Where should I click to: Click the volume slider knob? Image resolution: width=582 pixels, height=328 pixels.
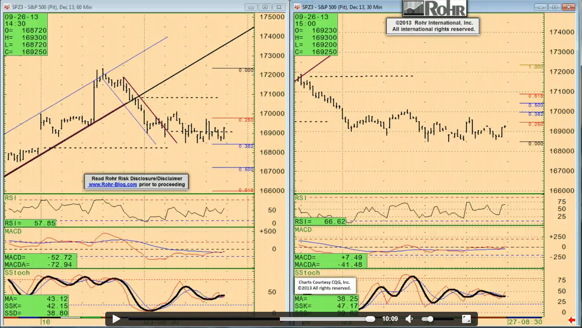tap(430, 319)
